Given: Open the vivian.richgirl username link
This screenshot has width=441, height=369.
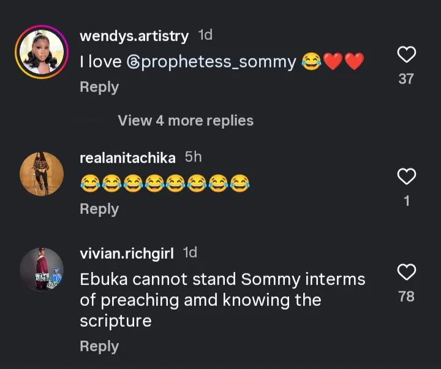Looking at the screenshot, I should pyautogui.click(x=127, y=253).
